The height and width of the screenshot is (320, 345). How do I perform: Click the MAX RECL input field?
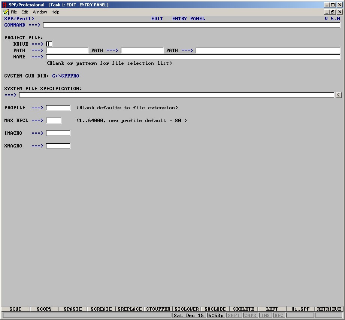point(54,121)
